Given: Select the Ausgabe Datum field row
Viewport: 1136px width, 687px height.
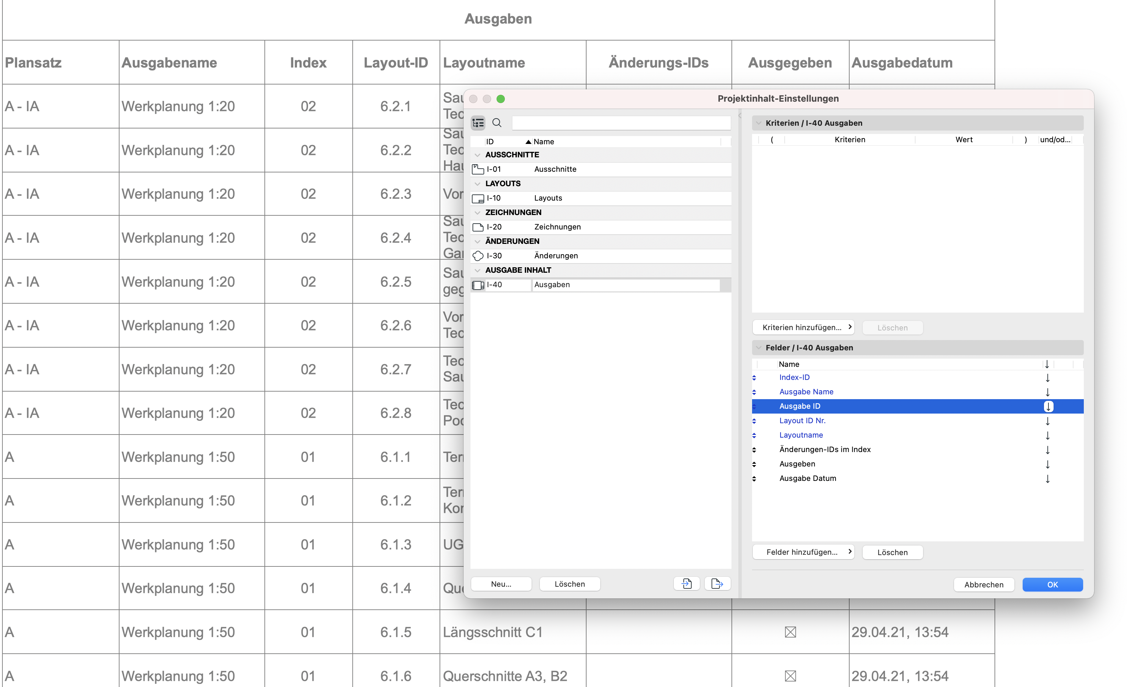Looking at the screenshot, I should tap(918, 478).
